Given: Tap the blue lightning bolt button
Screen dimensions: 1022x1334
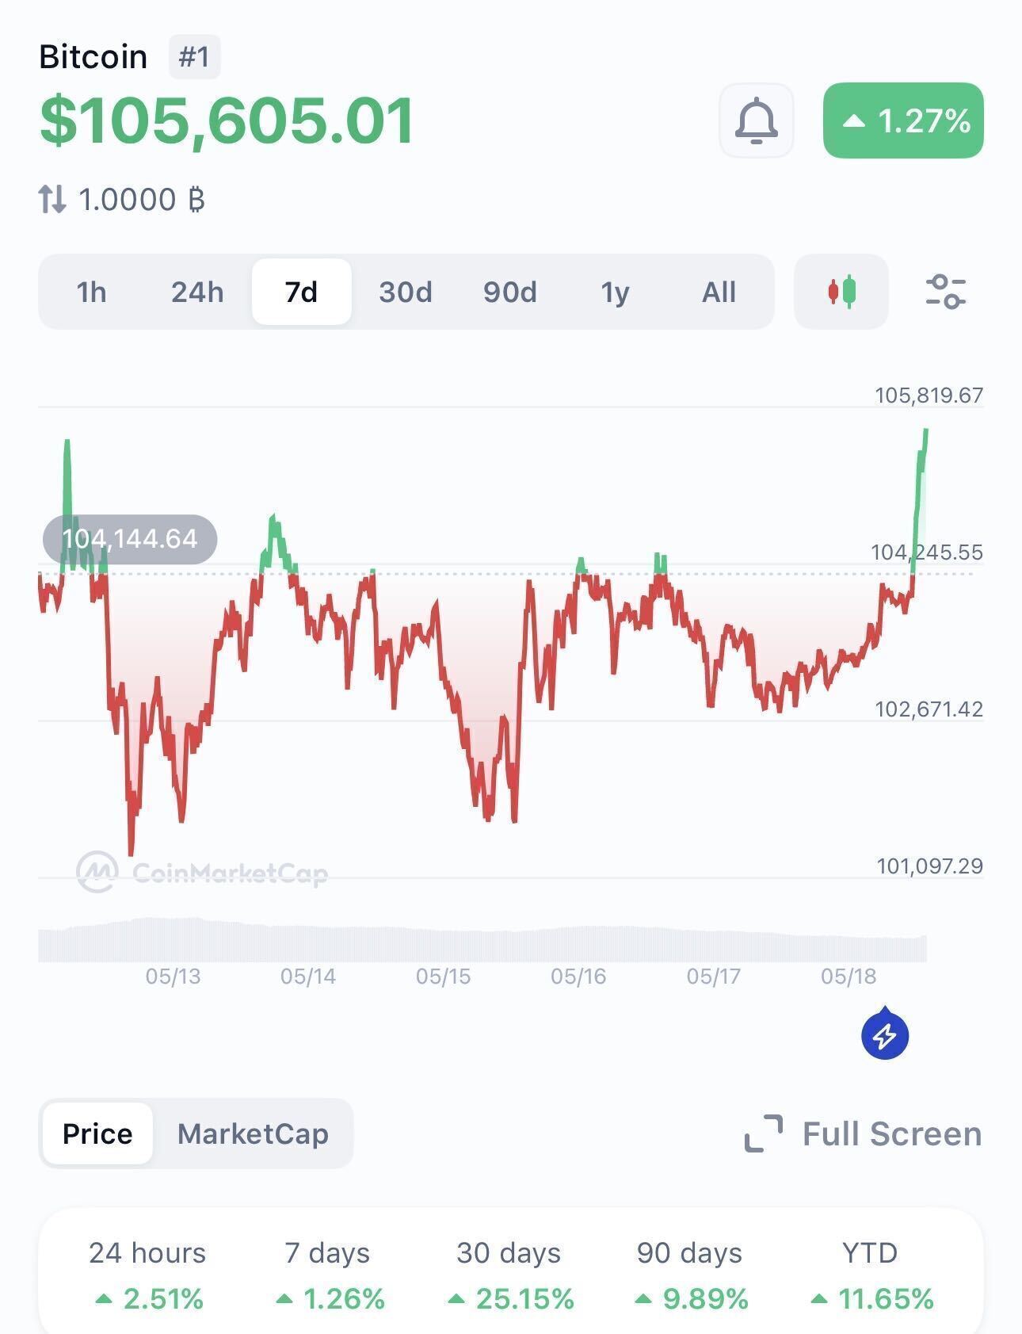Looking at the screenshot, I should click(x=885, y=1034).
